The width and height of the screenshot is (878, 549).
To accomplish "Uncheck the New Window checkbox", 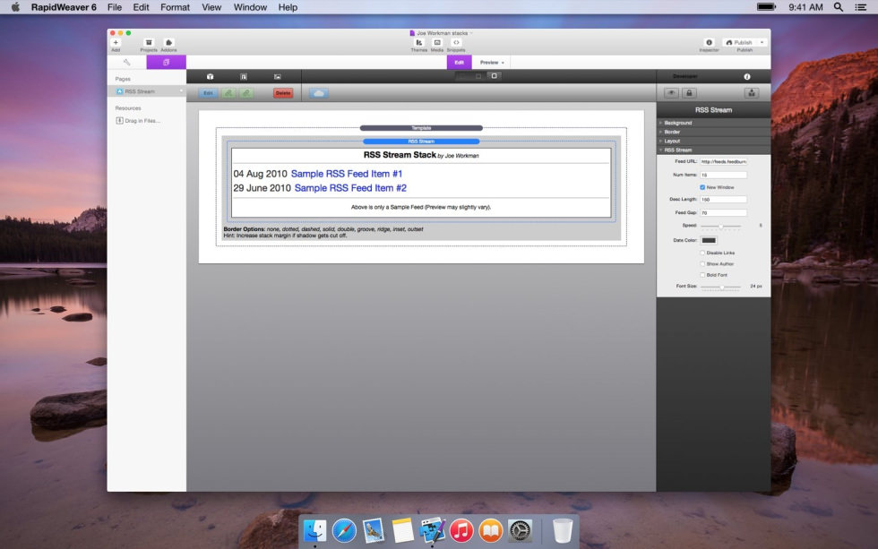I will [x=702, y=187].
